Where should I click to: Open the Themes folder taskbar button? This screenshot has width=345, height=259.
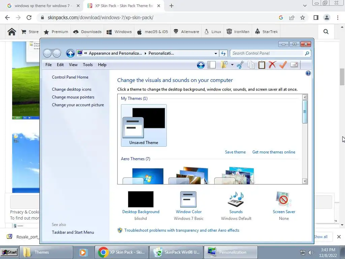click(x=46, y=252)
